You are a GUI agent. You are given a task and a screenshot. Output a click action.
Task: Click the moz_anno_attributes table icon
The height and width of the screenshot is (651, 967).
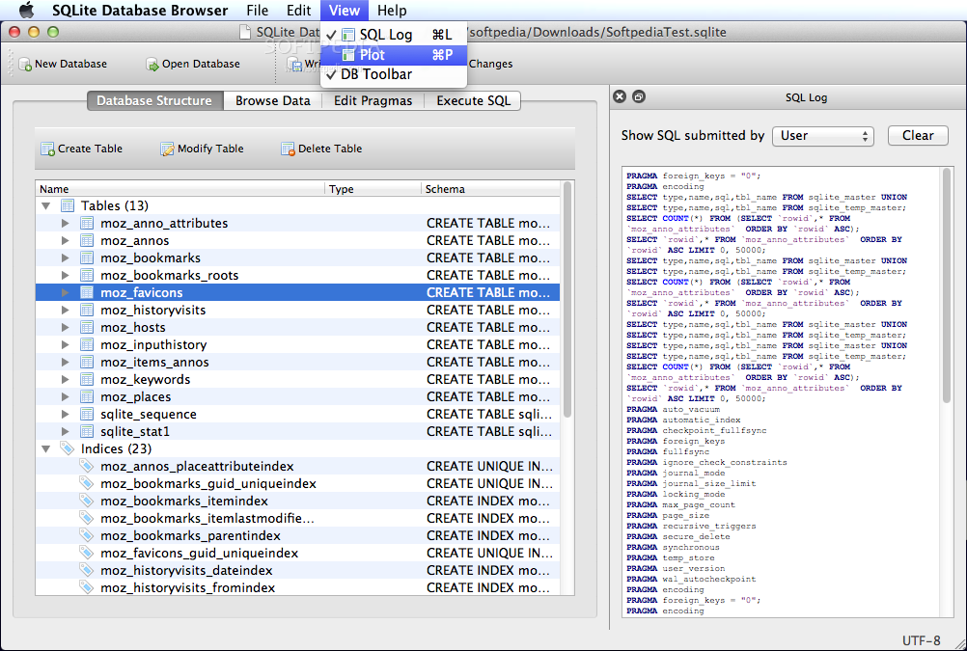(x=87, y=223)
